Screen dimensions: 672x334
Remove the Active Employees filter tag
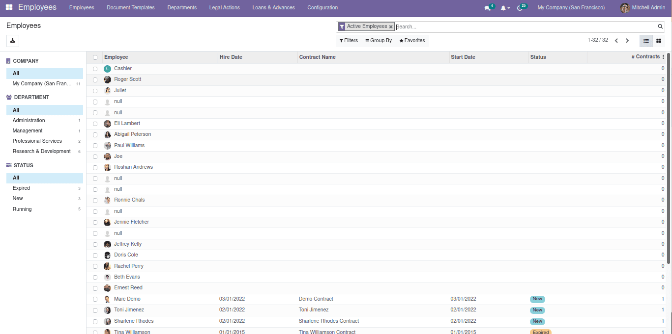[391, 27]
